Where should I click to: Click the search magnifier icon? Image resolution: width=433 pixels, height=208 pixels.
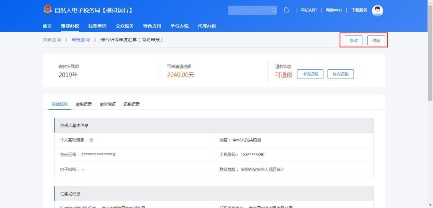click(273, 10)
